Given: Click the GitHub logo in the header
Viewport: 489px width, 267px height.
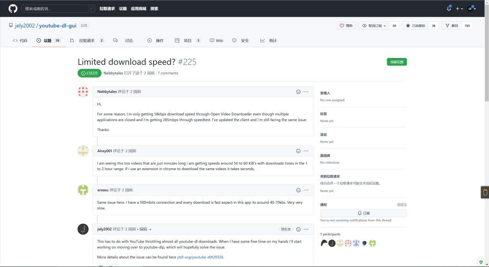Looking at the screenshot, I should [13, 8].
